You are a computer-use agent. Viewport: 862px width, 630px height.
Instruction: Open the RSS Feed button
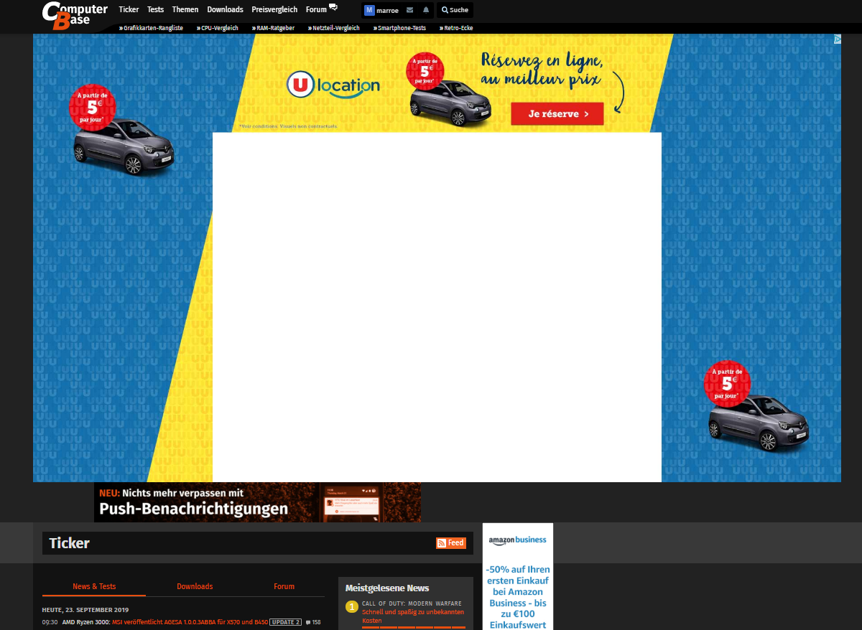click(451, 543)
